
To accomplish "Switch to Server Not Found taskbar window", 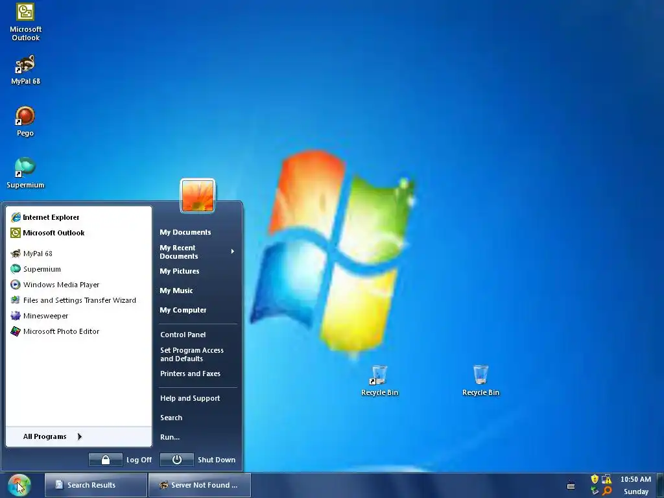I will [200, 485].
